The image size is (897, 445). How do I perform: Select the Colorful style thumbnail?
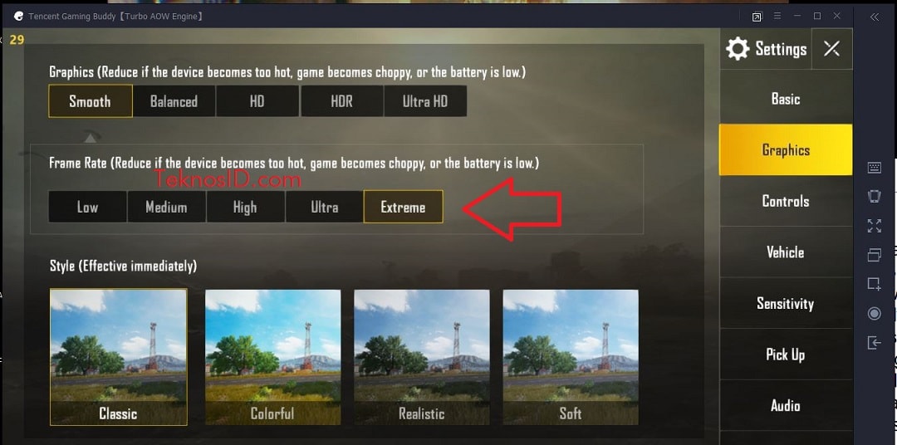(273, 357)
